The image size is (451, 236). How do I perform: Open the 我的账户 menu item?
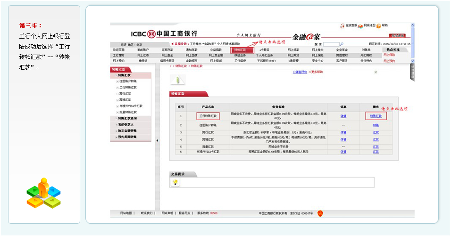(143, 50)
